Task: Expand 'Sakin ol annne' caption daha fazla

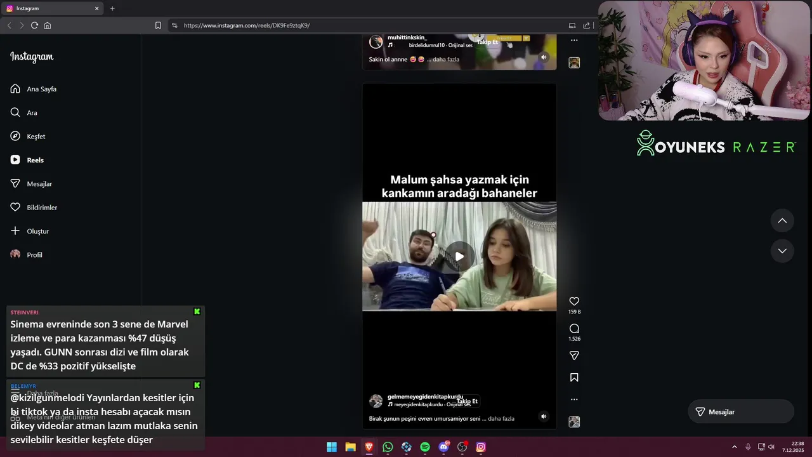Action: coord(446,60)
